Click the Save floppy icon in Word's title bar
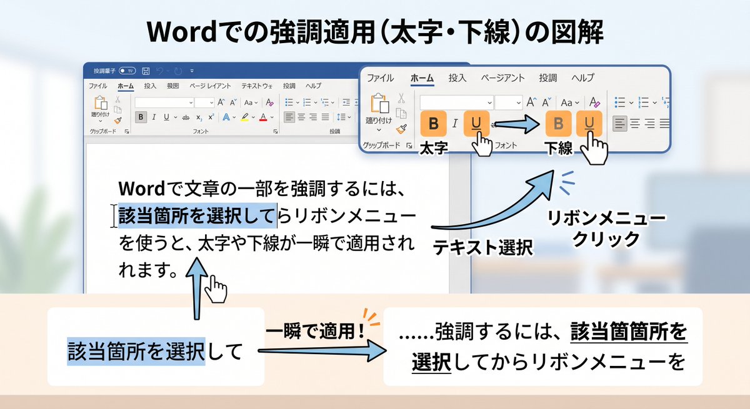 pos(146,71)
